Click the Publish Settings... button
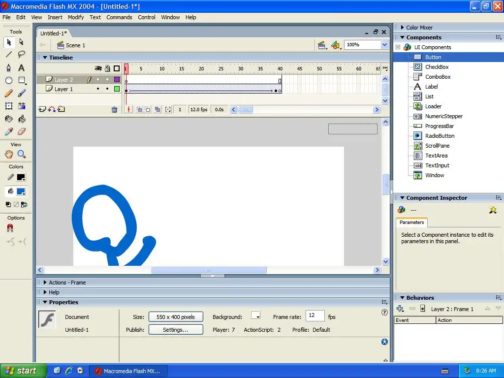 point(176,330)
